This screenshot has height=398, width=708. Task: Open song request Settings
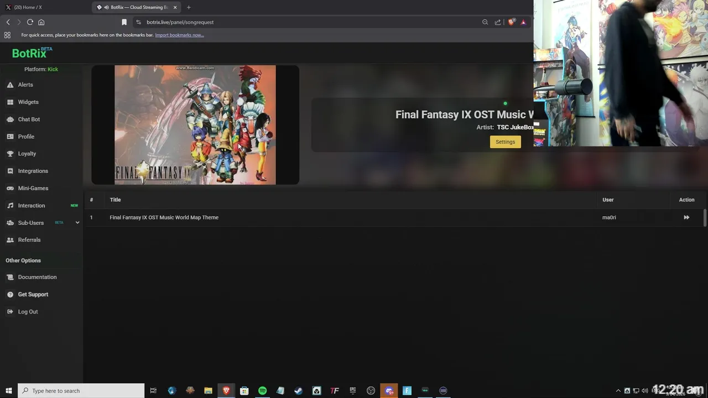505,142
